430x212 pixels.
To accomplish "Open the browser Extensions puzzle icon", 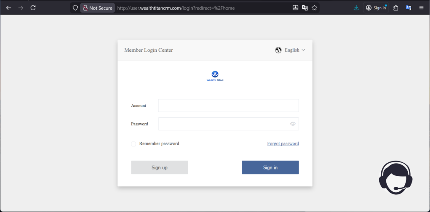I will point(396,8).
